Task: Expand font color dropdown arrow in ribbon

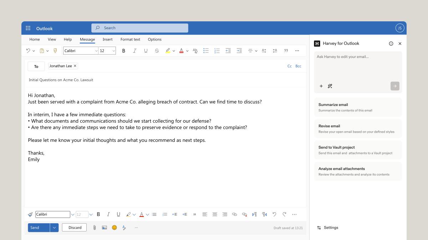Action: tap(187, 51)
